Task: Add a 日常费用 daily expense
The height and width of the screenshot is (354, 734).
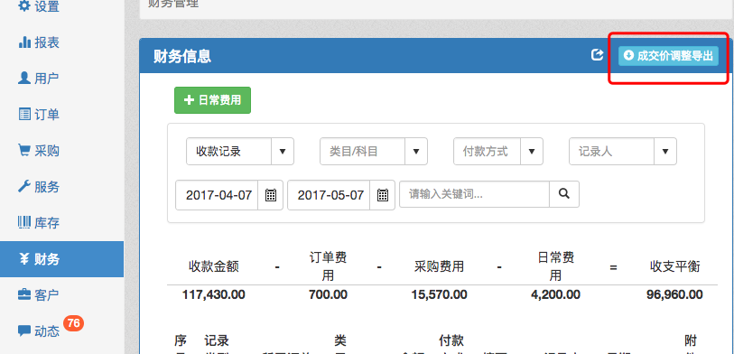Action: 212,100
